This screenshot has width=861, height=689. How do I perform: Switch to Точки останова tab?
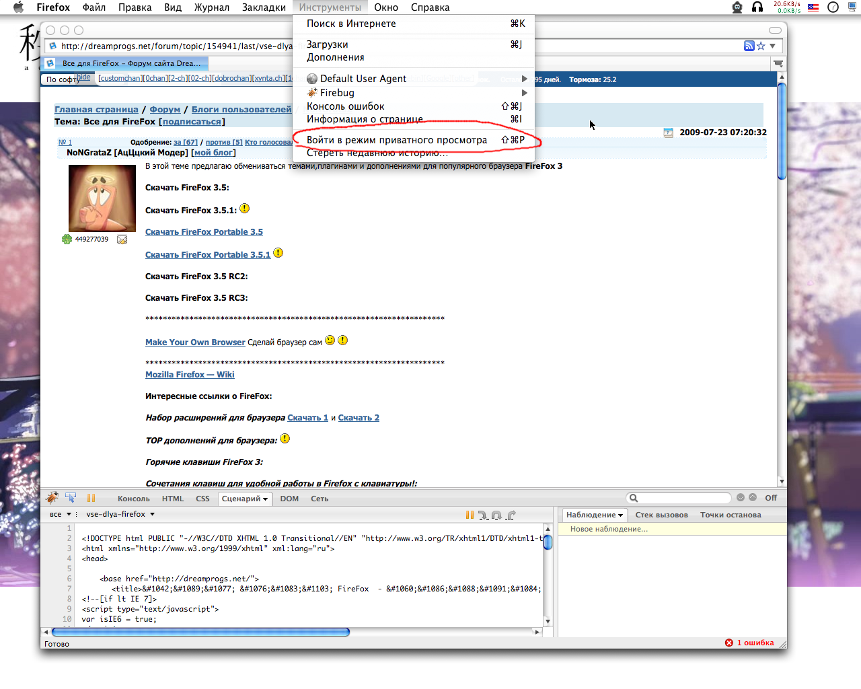[731, 515]
